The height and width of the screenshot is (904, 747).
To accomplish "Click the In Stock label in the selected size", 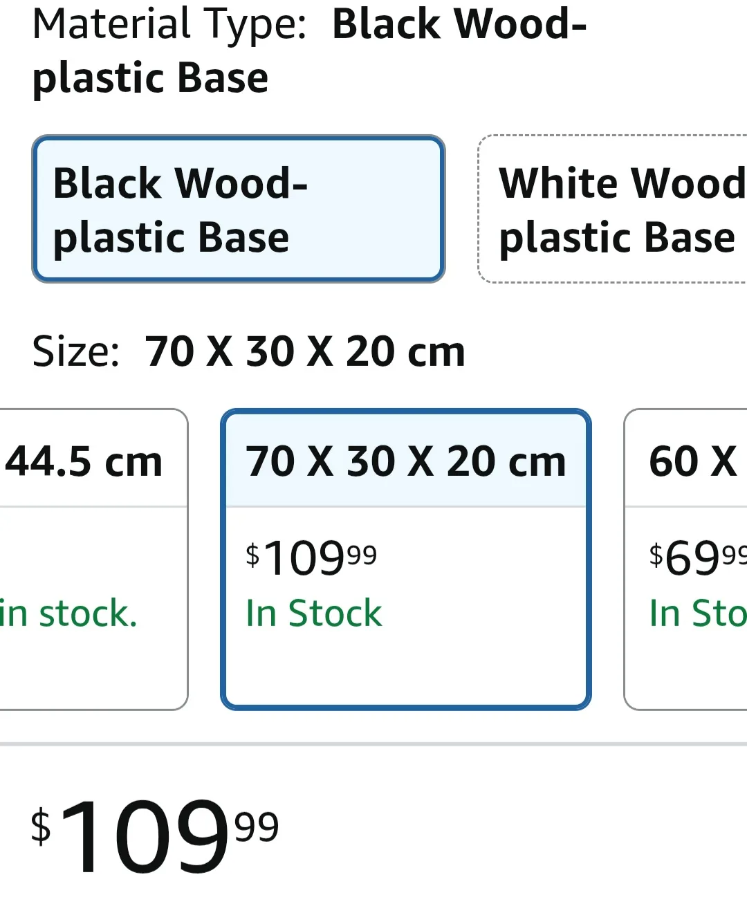I will (x=313, y=612).
